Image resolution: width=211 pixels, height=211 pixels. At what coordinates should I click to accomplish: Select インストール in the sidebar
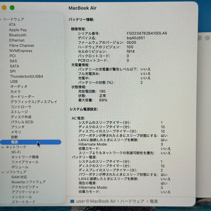point(22,197)
